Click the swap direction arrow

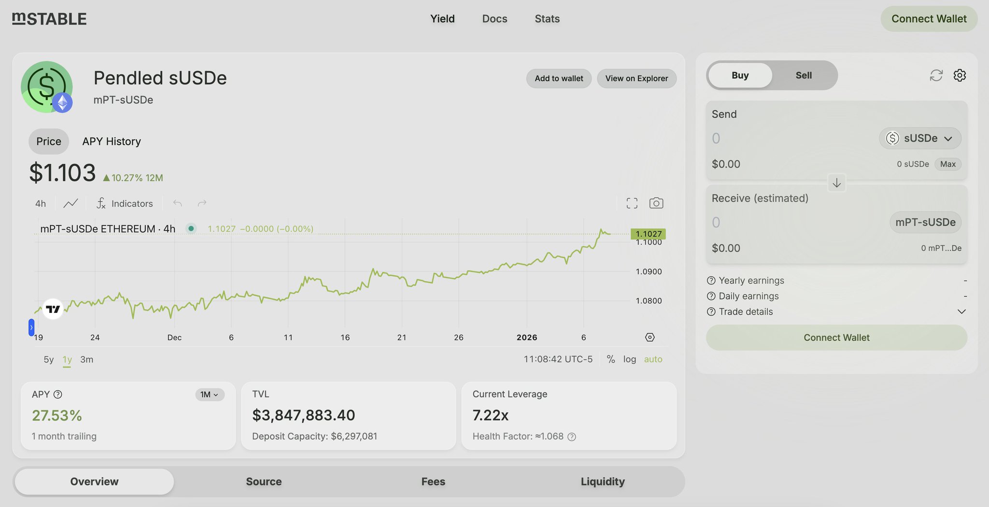[836, 183]
